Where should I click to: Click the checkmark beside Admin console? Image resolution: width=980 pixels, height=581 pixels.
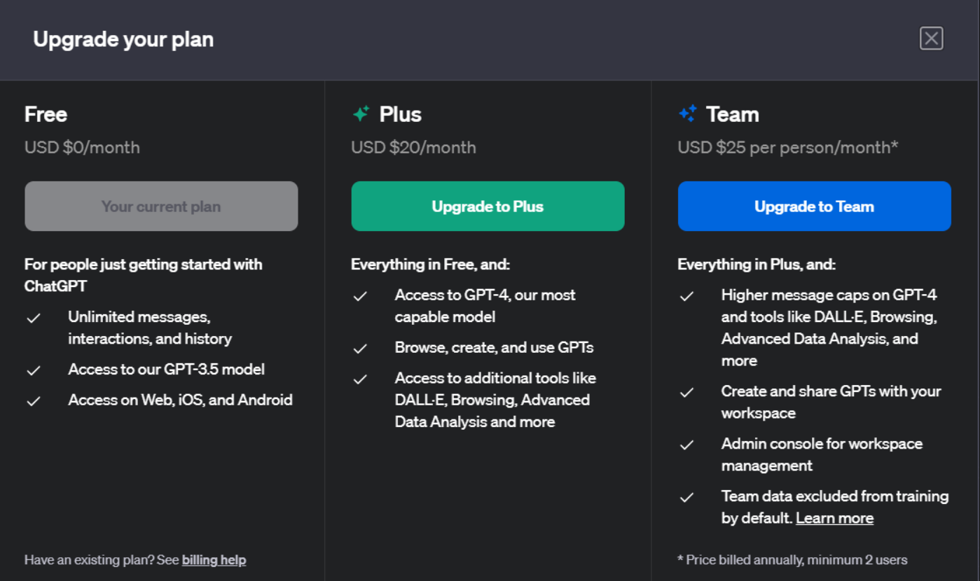(686, 444)
